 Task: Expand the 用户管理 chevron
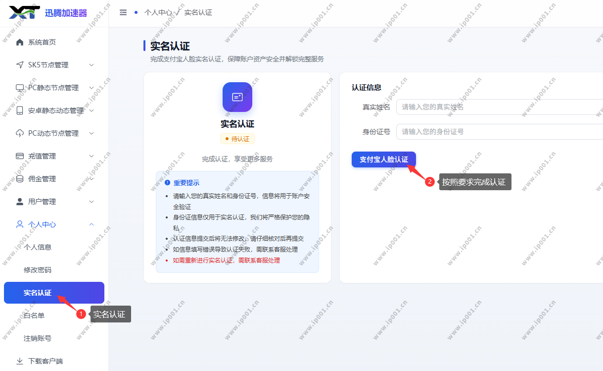point(92,202)
